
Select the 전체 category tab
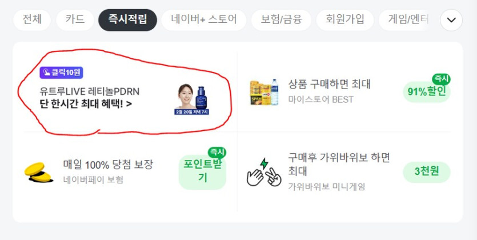(32, 20)
